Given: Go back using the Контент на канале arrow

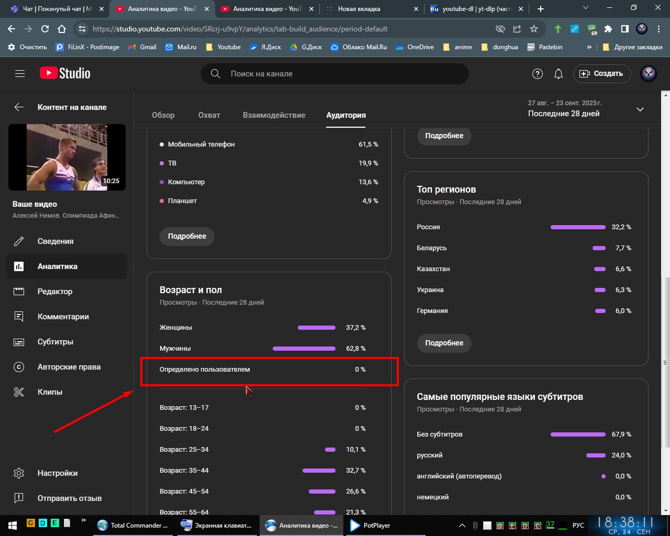Looking at the screenshot, I should [x=19, y=107].
